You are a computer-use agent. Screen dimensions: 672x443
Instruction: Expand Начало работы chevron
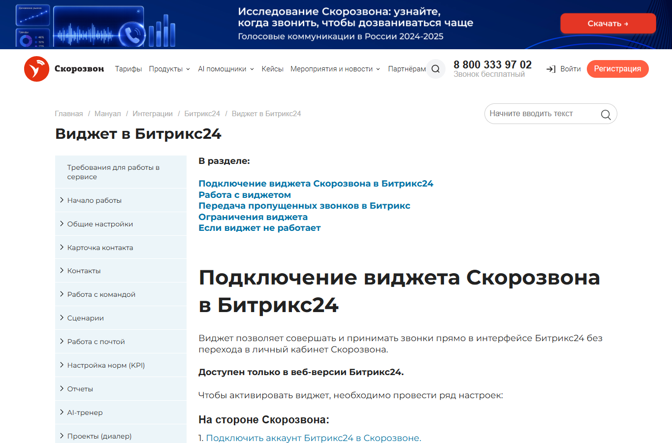point(62,200)
